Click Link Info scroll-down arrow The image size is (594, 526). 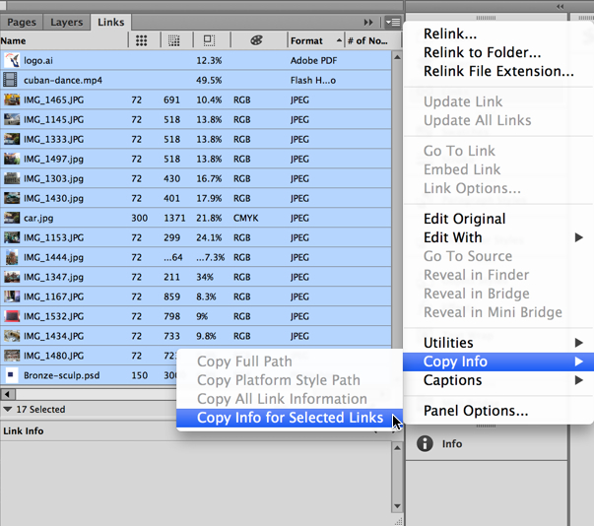coord(397,505)
